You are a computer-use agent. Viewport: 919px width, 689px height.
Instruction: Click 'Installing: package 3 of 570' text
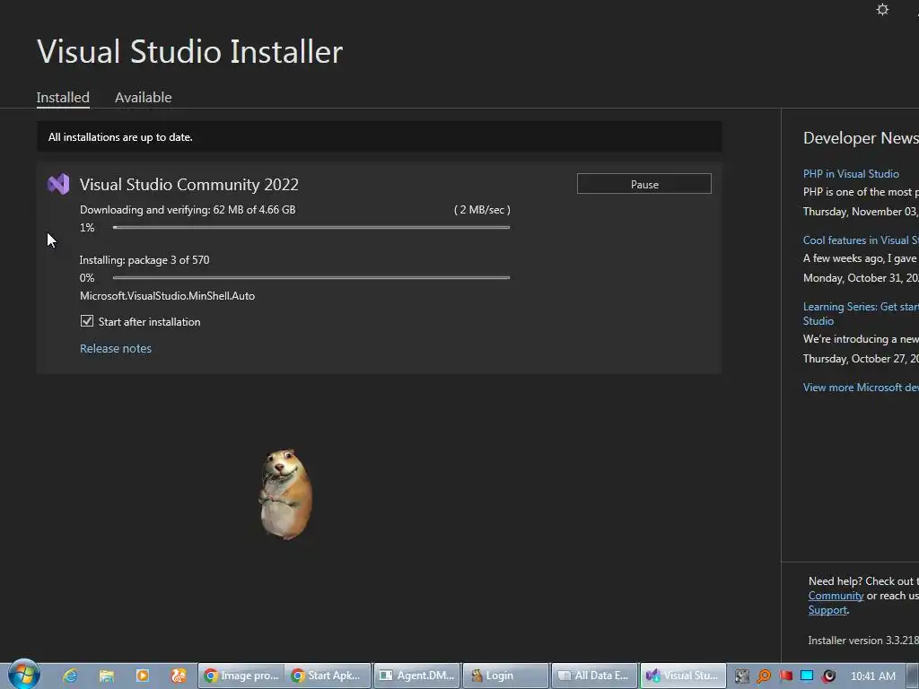144,260
